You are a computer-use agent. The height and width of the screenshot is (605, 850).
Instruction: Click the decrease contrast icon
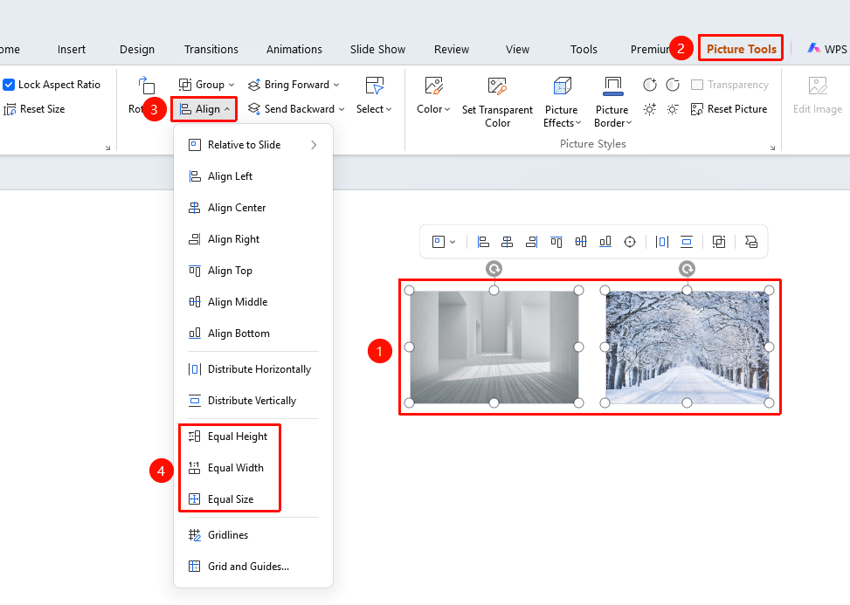tap(673, 85)
